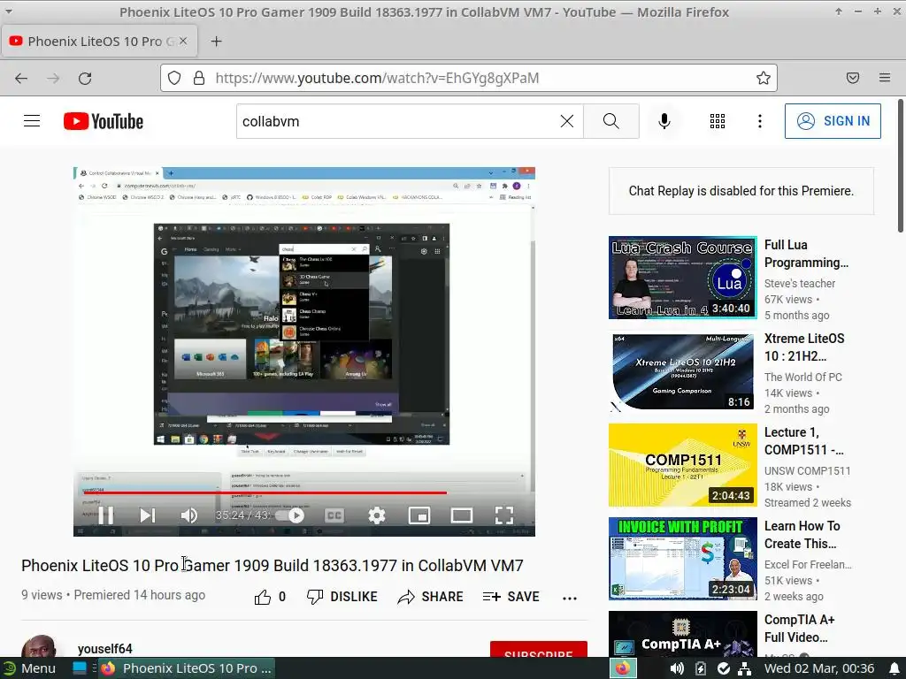Save page to Pocket

click(853, 78)
